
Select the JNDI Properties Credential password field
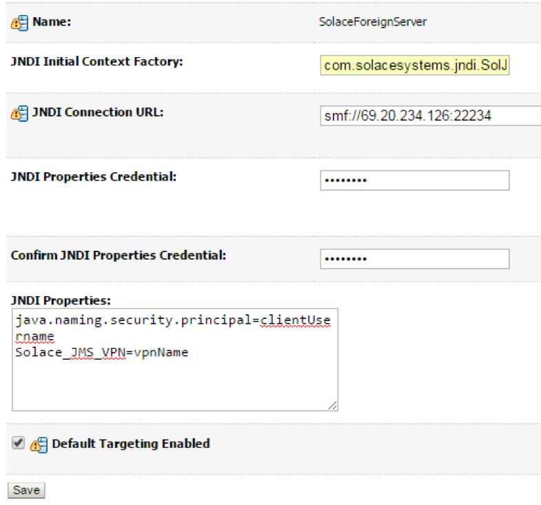(414, 181)
